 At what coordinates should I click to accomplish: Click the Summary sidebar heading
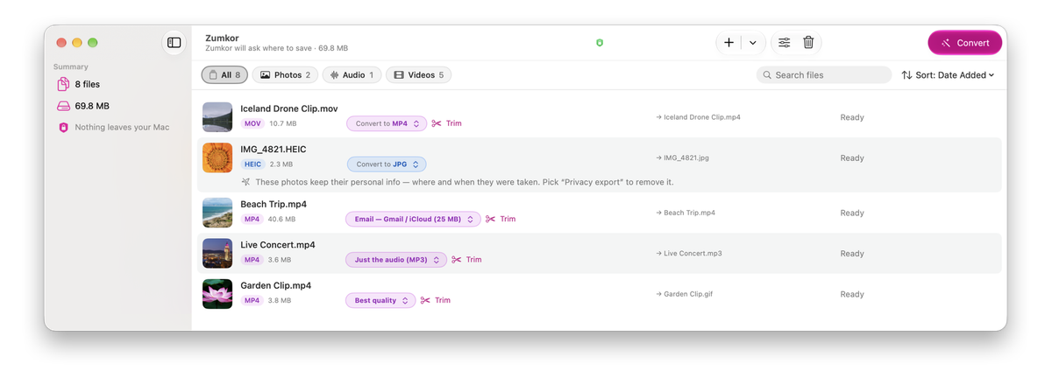(70, 66)
